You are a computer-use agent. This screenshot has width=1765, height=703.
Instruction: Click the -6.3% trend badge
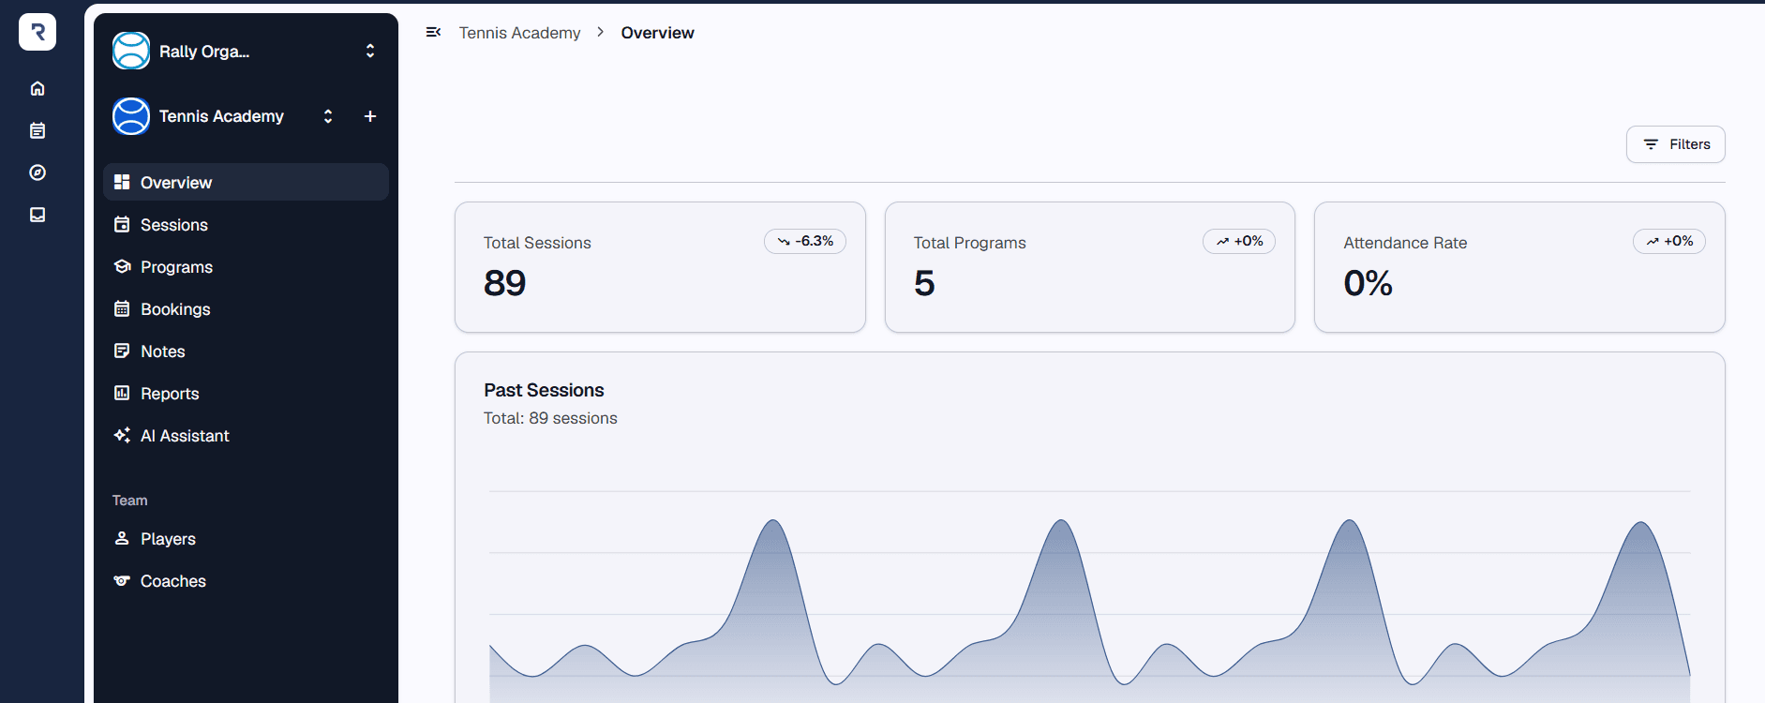tap(805, 241)
